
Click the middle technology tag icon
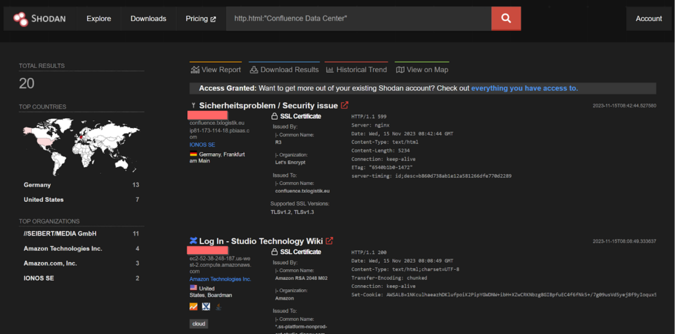206,307
